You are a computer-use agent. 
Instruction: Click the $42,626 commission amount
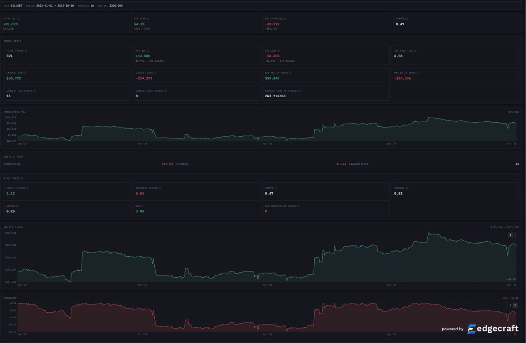tap(167, 164)
